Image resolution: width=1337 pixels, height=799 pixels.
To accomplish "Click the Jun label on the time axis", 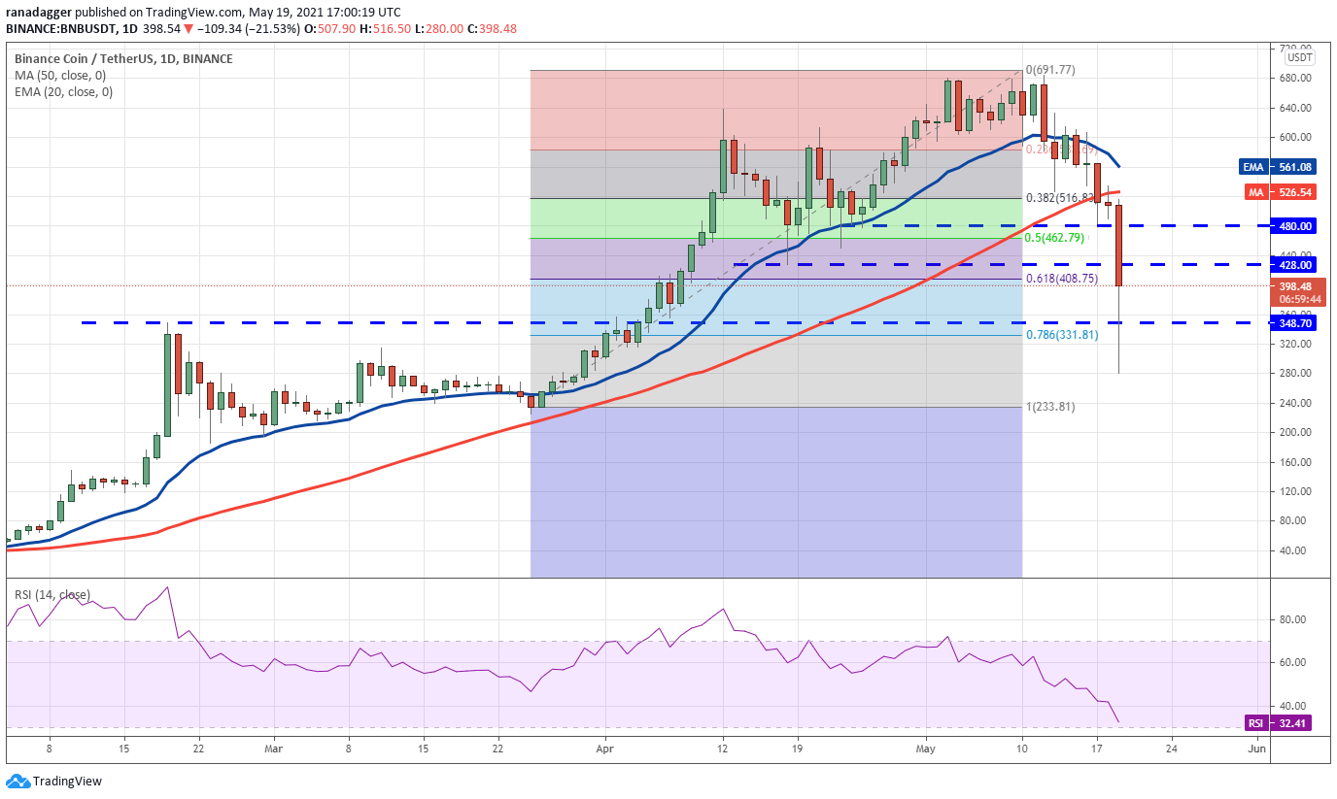I will pyautogui.click(x=1256, y=749).
